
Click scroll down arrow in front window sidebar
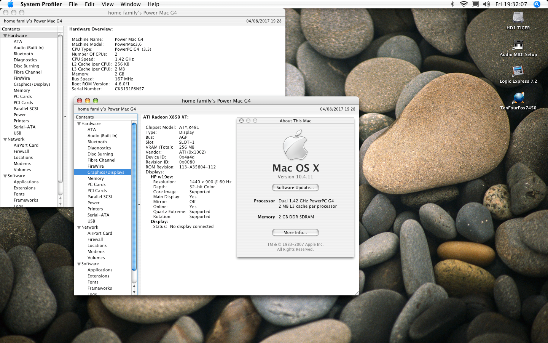point(134,292)
